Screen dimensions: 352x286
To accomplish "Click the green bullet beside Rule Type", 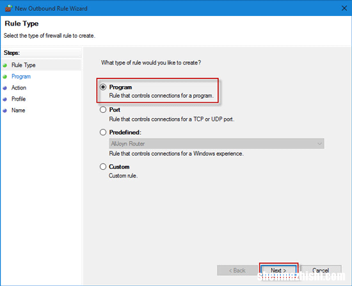I will tap(5, 65).
